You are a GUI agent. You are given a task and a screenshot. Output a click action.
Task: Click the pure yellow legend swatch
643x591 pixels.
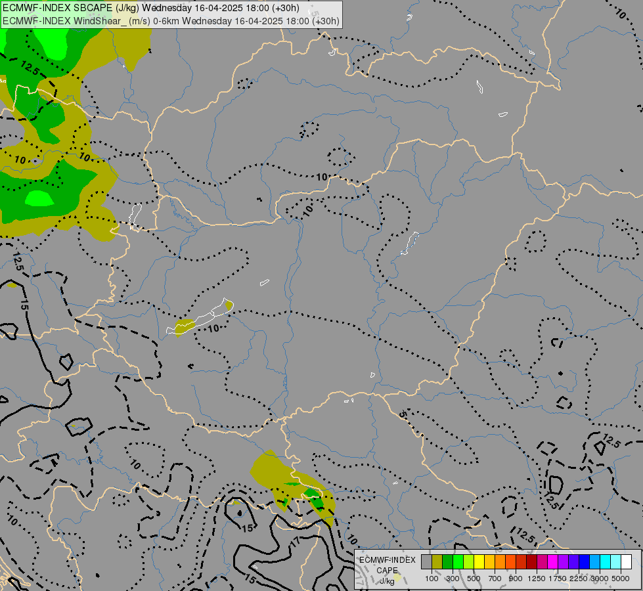(479, 562)
